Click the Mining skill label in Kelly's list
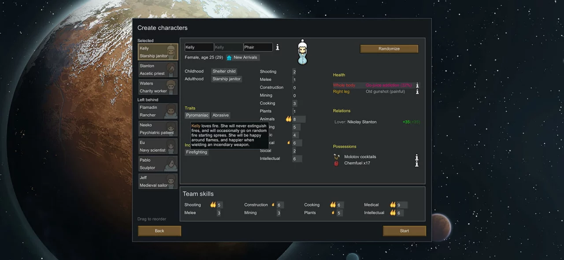 tap(266, 95)
